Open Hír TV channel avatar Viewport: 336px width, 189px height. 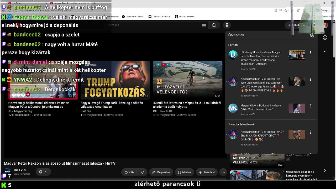click(x=8, y=171)
